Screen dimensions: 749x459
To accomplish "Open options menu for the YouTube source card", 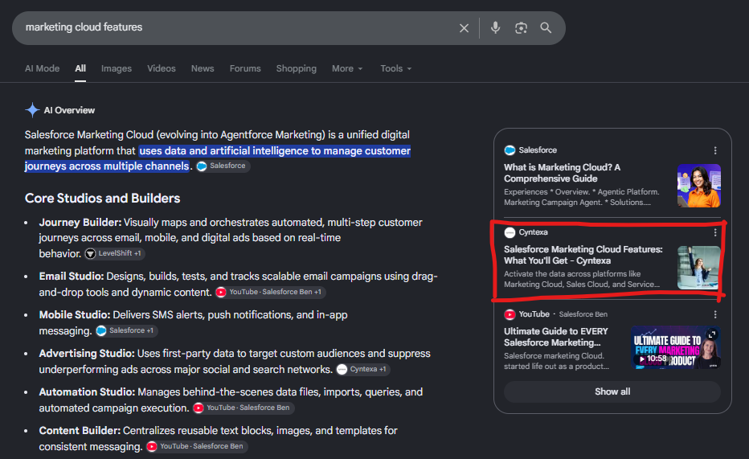I will pos(715,314).
